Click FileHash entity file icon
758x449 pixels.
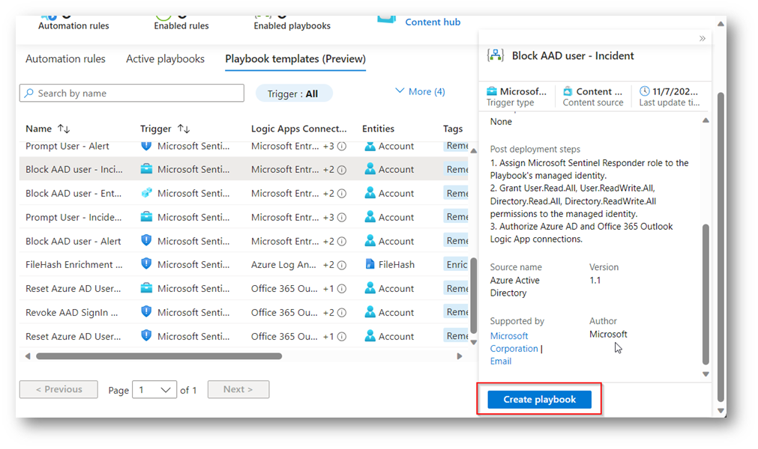(370, 264)
